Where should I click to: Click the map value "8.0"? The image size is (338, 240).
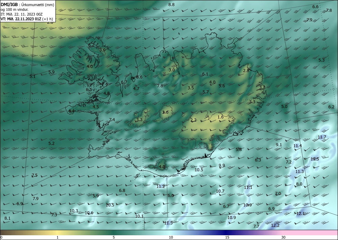tap(299, 184)
